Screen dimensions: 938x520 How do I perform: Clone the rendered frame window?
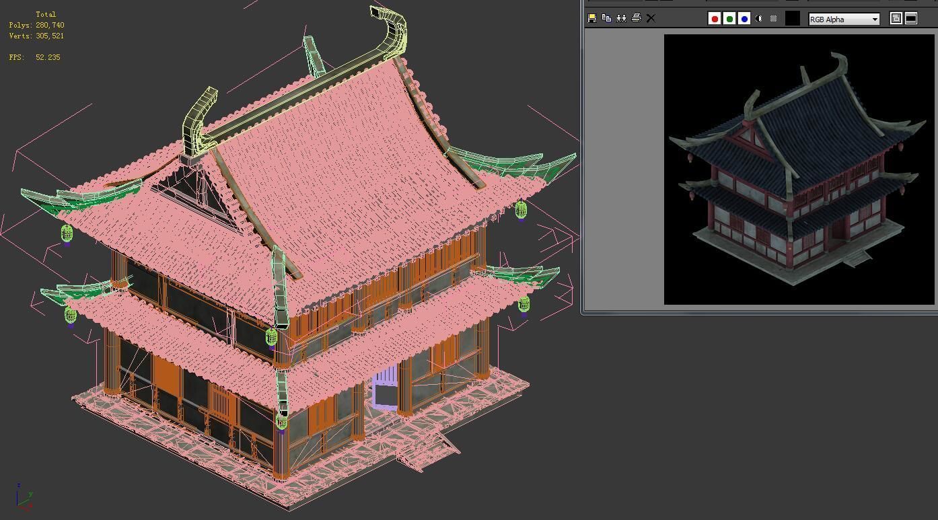coord(622,18)
